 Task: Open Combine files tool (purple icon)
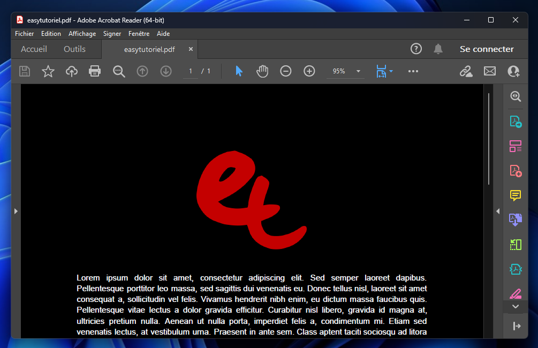click(x=516, y=220)
